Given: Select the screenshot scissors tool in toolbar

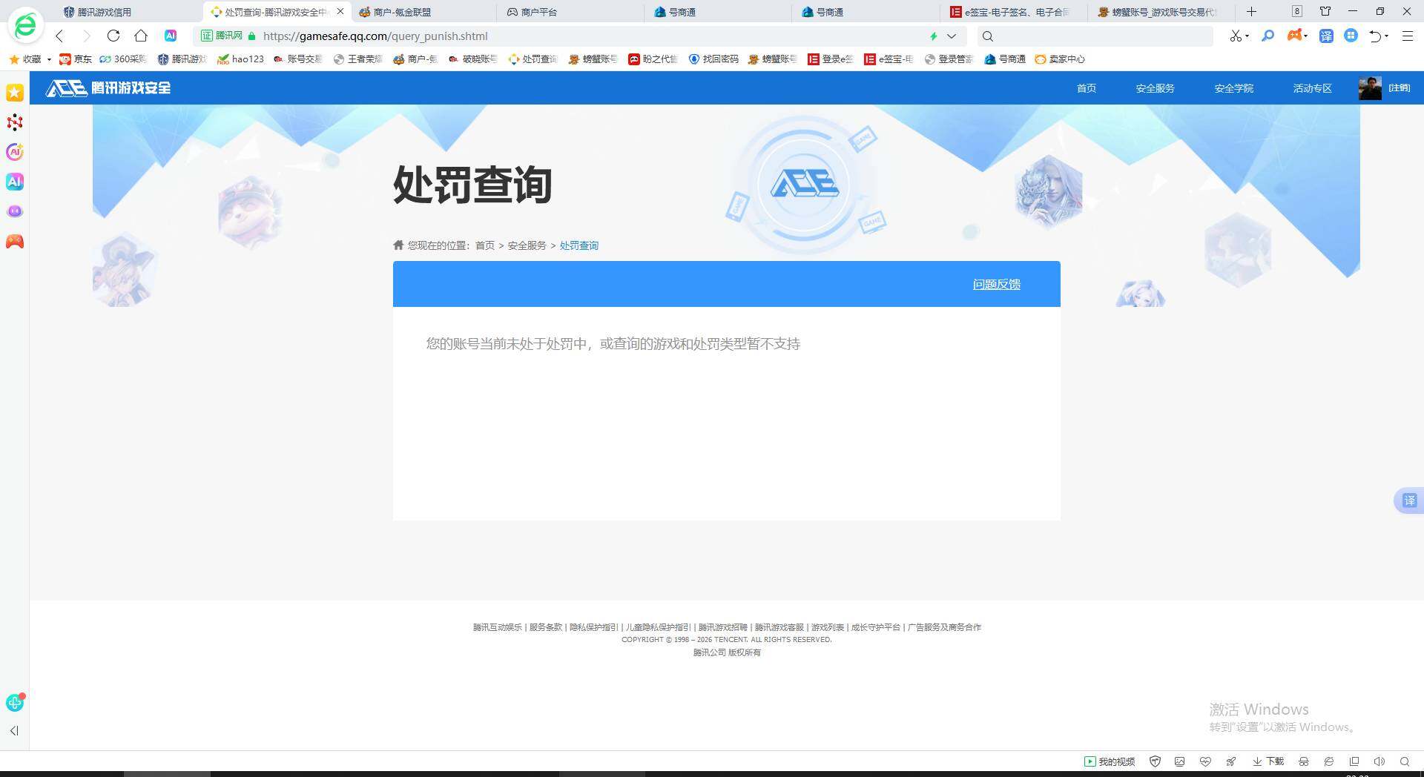Looking at the screenshot, I should [1236, 36].
